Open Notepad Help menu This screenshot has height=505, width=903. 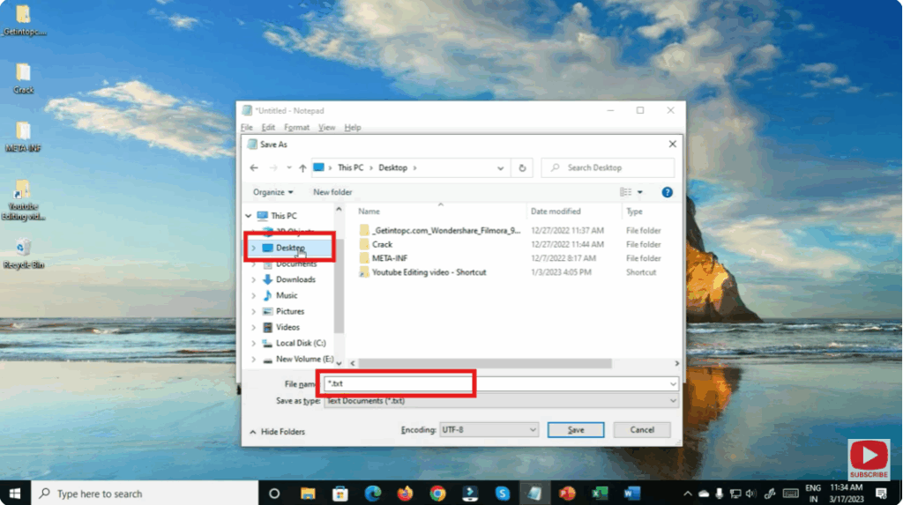353,127
